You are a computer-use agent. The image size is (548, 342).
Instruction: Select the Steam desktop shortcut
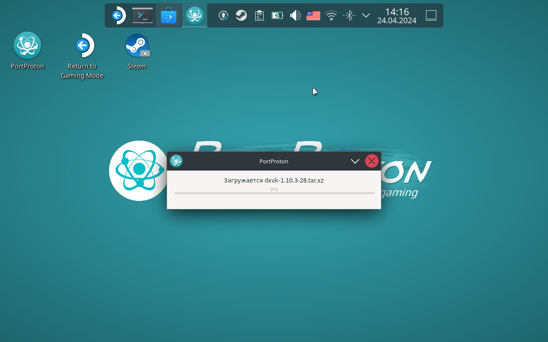click(x=137, y=51)
